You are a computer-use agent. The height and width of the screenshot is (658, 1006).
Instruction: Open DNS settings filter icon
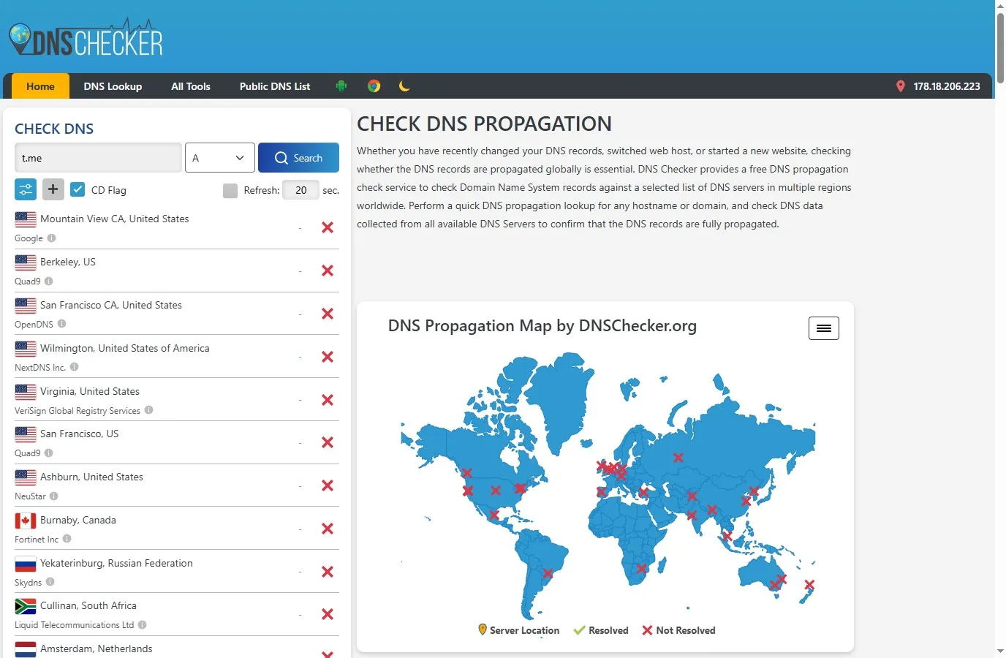tap(26, 190)
